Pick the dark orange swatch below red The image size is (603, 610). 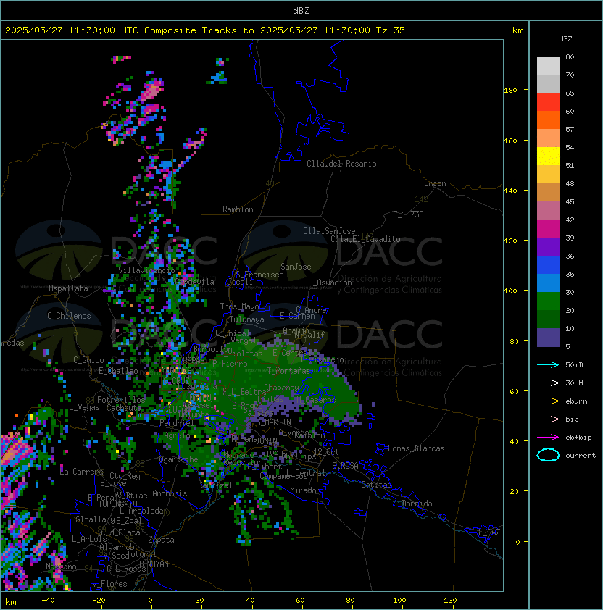(548, 120)
